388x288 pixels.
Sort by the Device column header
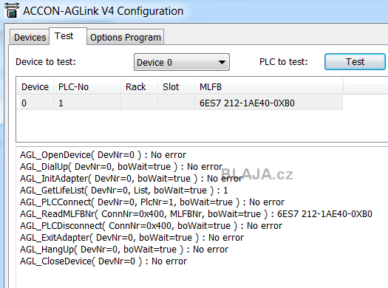[35, 87]
